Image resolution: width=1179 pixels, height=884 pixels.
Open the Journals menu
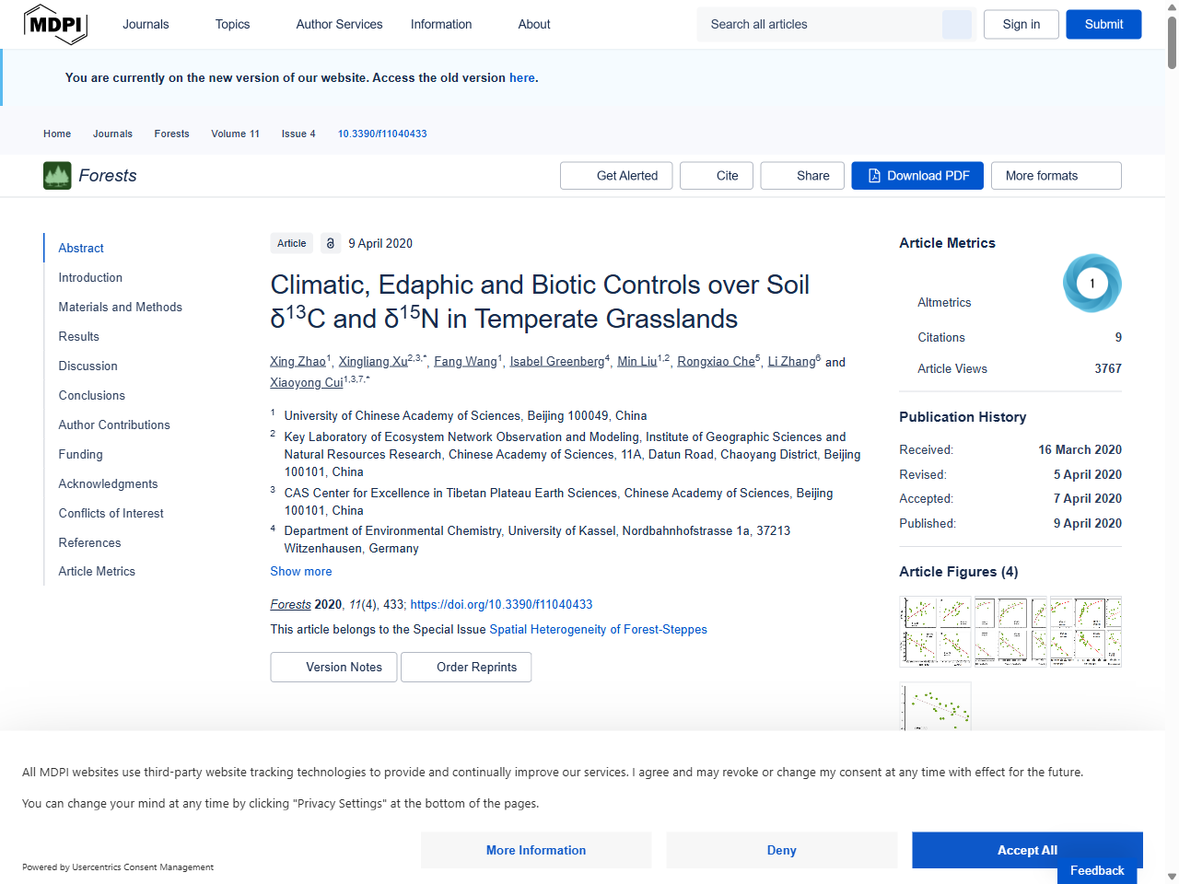[x=146, y=24]
